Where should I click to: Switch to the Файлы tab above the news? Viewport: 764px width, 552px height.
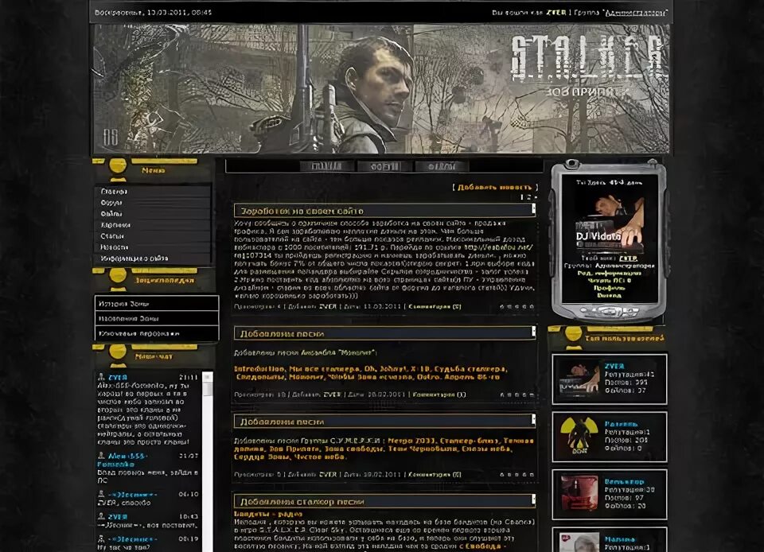442,166
